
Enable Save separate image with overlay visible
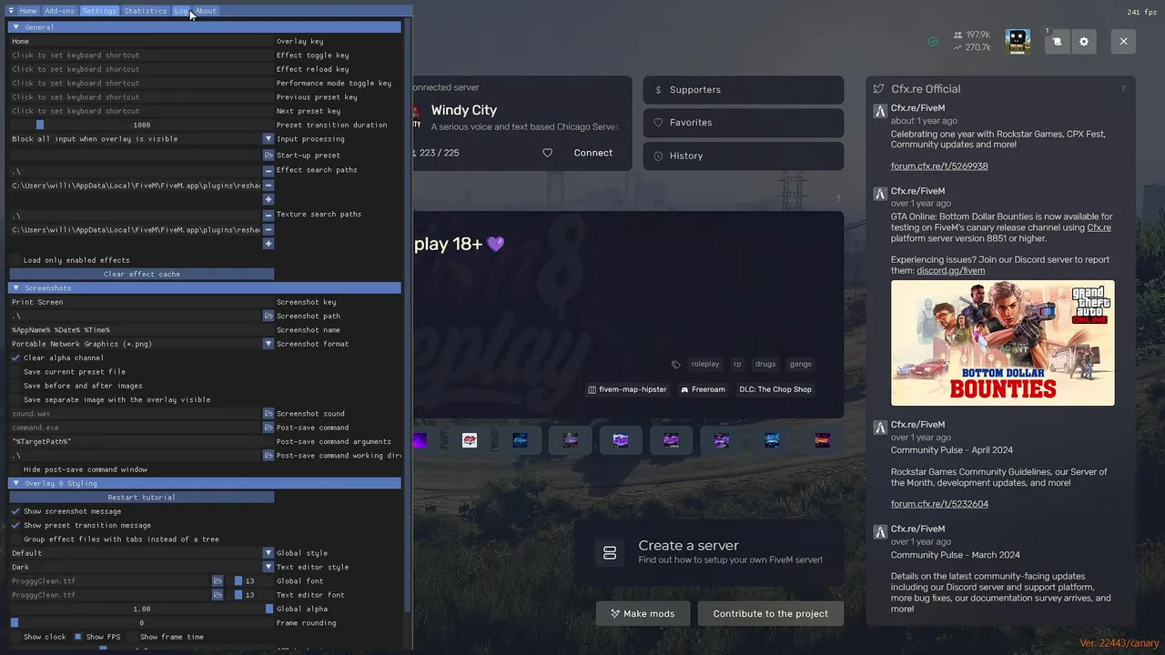pos(15,399)
